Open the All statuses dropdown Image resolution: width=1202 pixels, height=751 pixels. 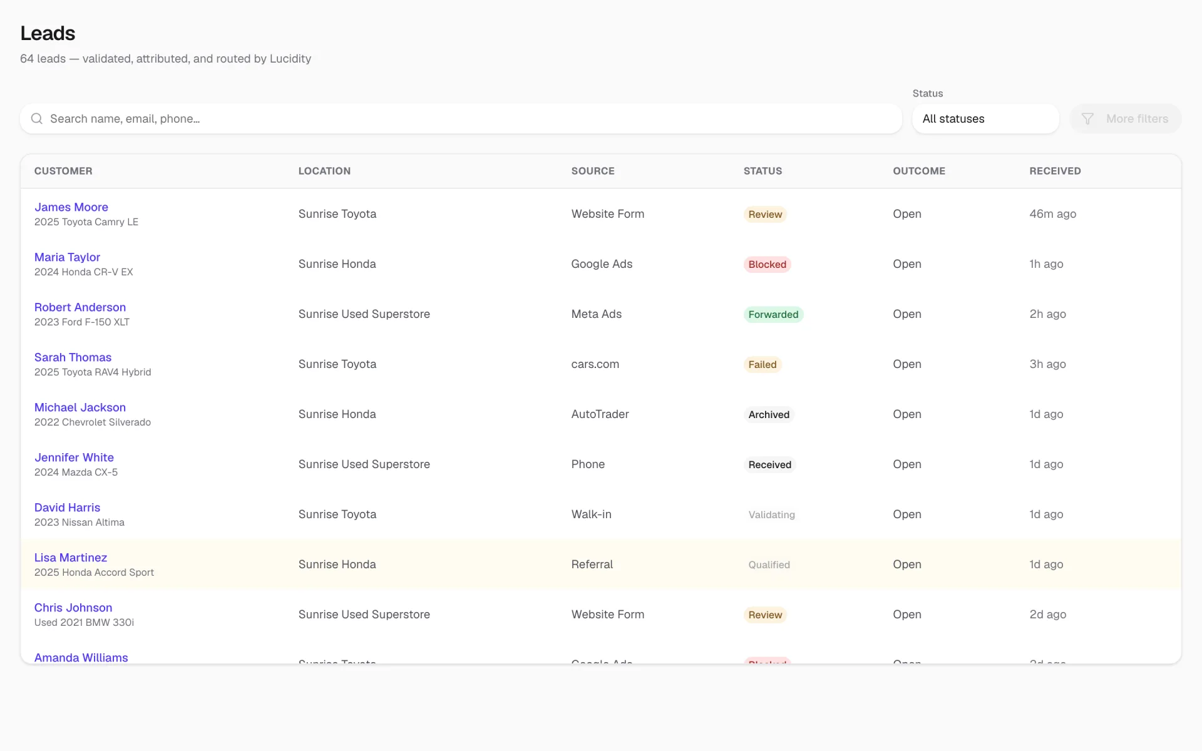[x=985, y=119]
